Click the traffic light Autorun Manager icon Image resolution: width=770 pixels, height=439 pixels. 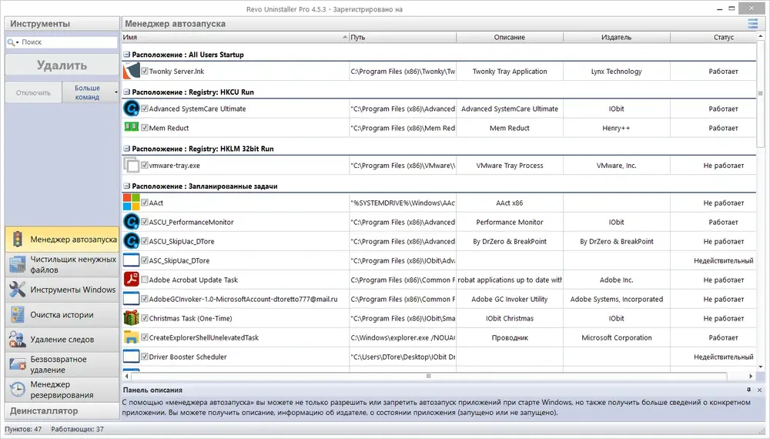tap(17, 240)
